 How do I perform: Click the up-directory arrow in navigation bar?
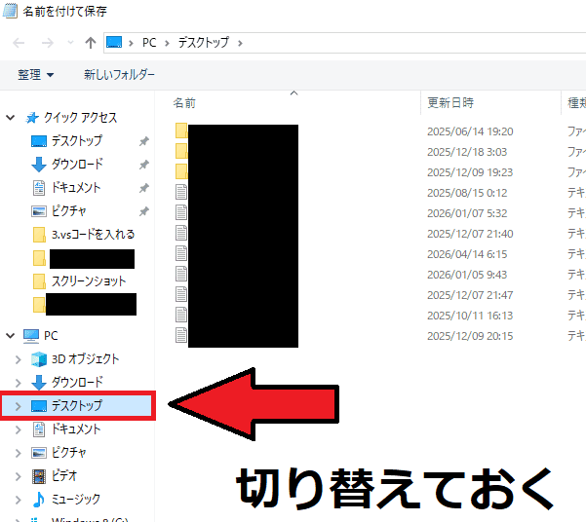[91, 43]
